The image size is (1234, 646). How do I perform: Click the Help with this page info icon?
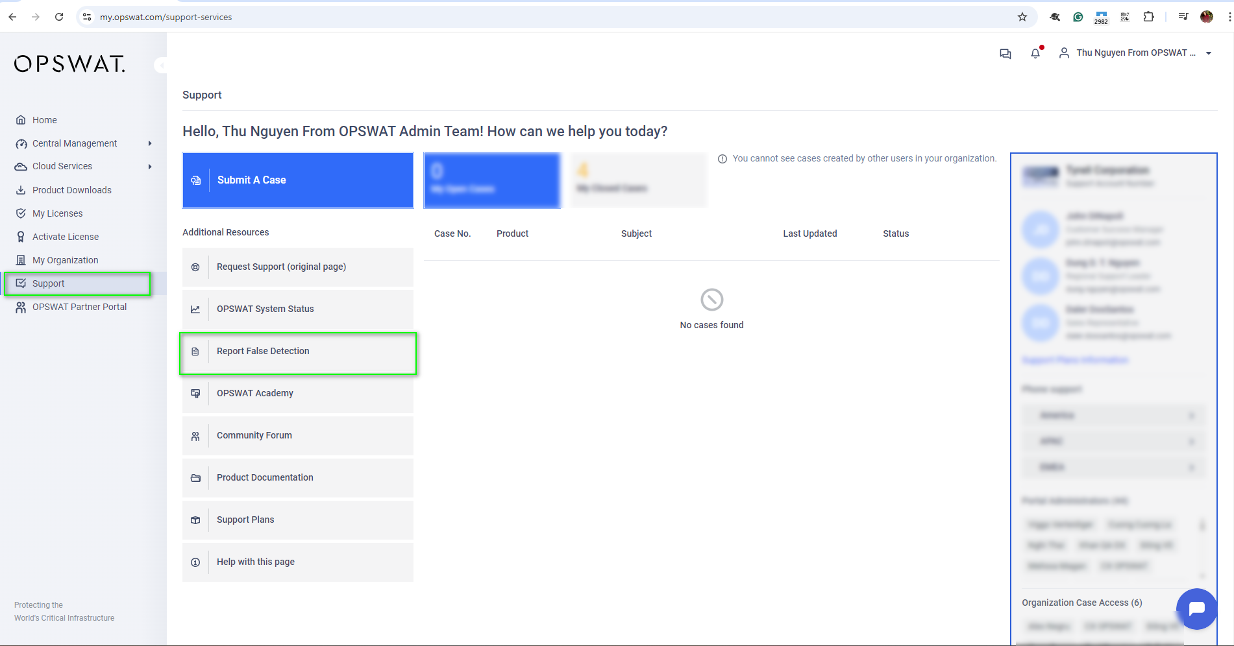point(195,562)
